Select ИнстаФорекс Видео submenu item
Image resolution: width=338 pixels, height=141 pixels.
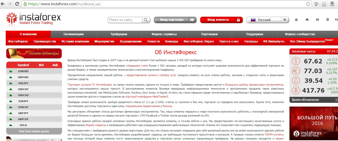(199, 41)
